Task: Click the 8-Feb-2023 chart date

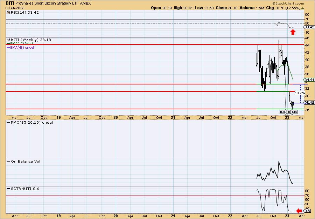Action: point(15,8)
